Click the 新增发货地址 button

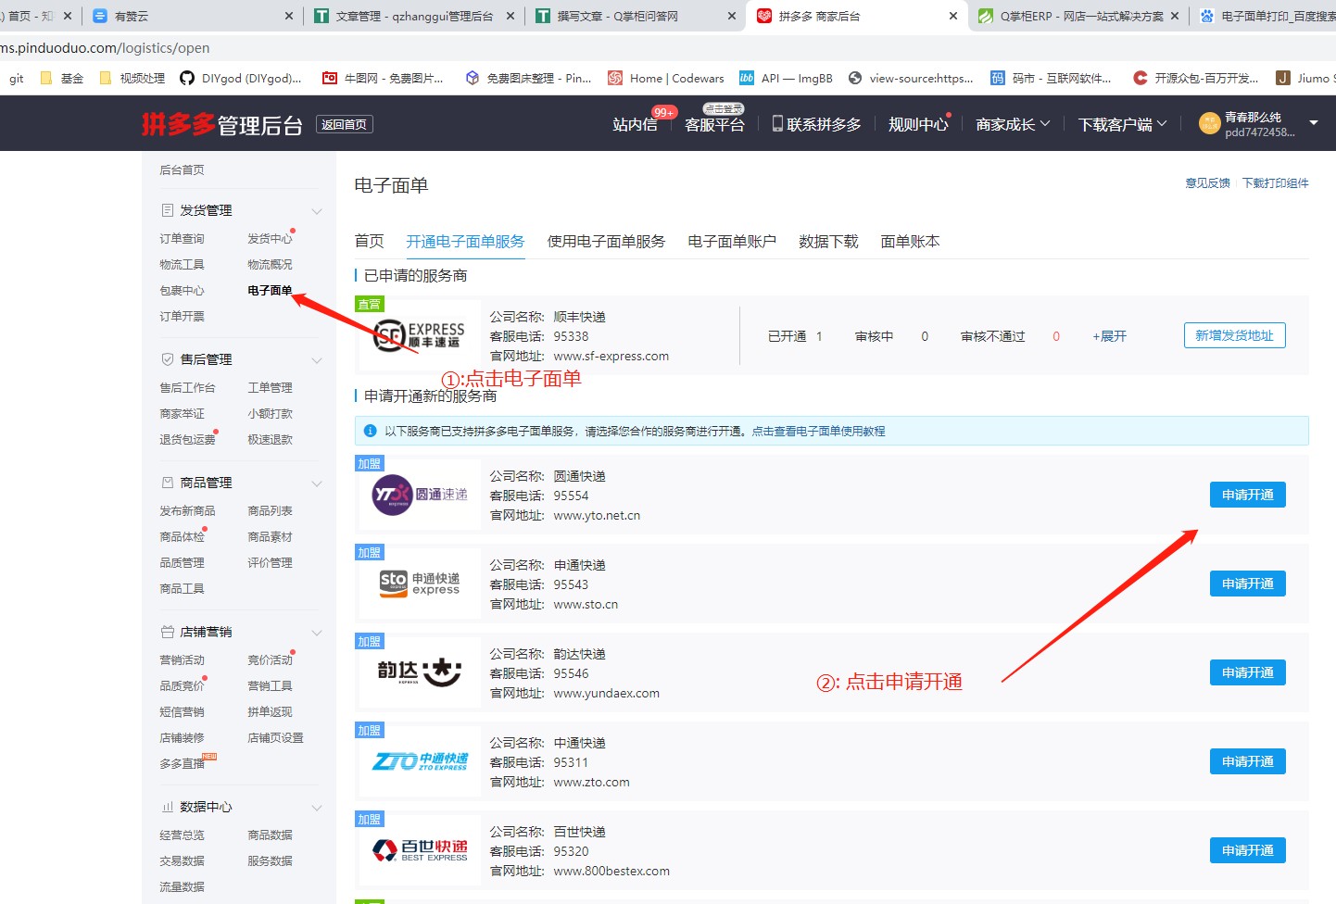(x=1234, y=335)
